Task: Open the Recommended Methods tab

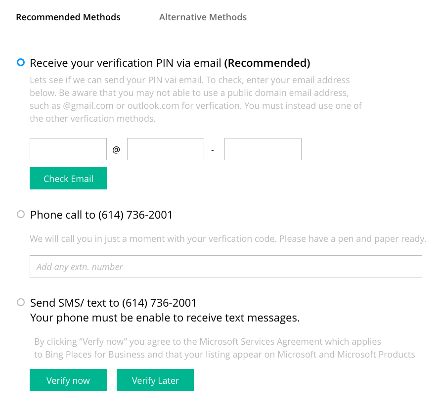Action: [68, 17]
